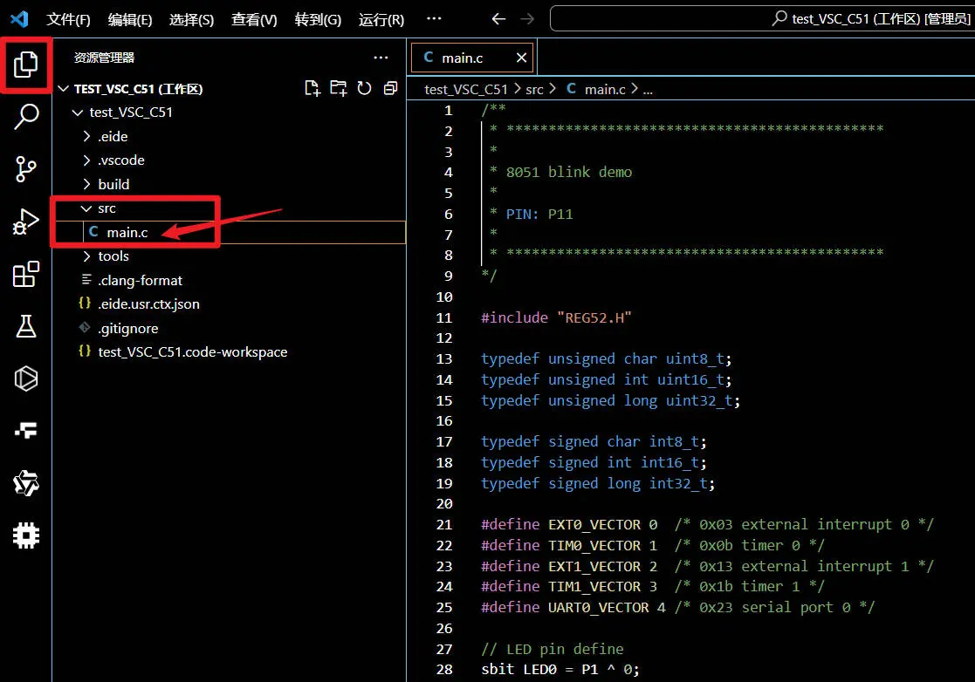Viewport: 975px width, 682px height.
Task: Click the title bar search field
Action: pos(761,18)
